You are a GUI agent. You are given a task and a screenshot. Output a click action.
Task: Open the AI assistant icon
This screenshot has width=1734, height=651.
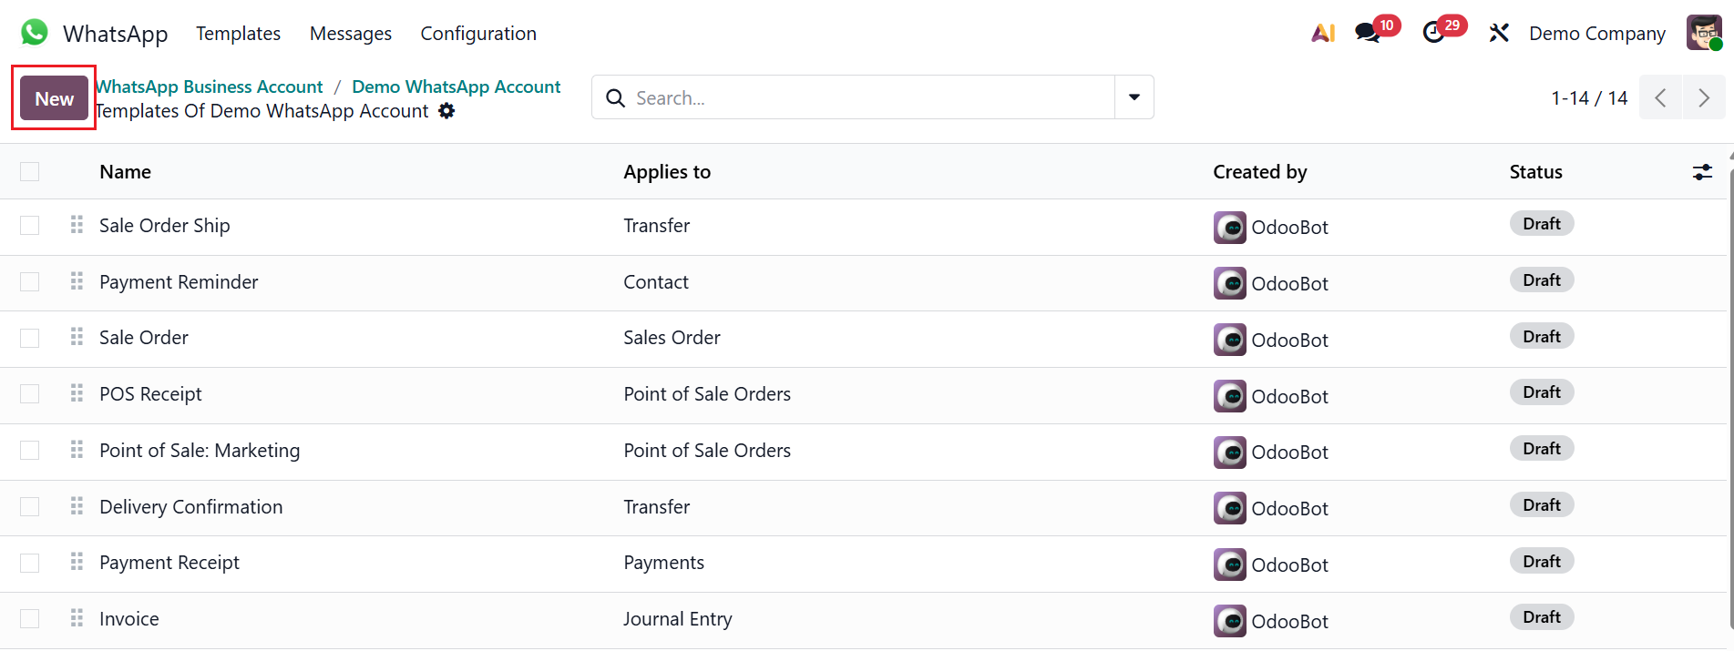(1322, 33)
